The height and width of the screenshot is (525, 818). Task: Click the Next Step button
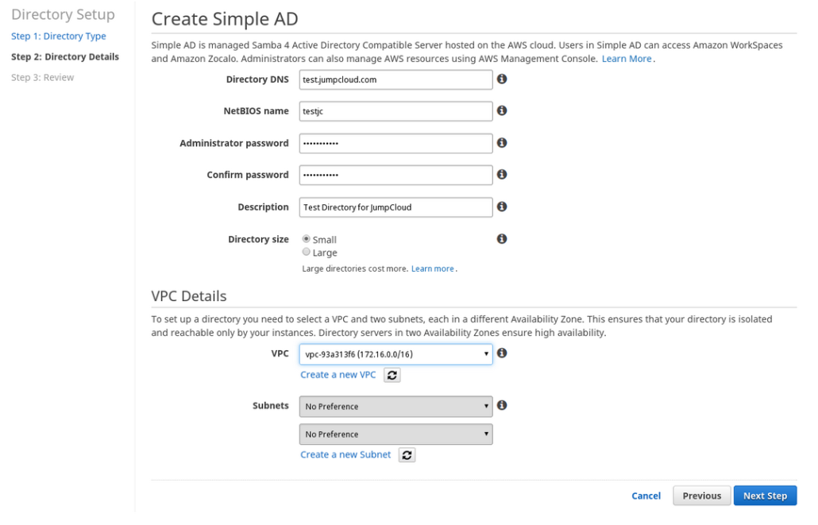[x=766, y=496]
